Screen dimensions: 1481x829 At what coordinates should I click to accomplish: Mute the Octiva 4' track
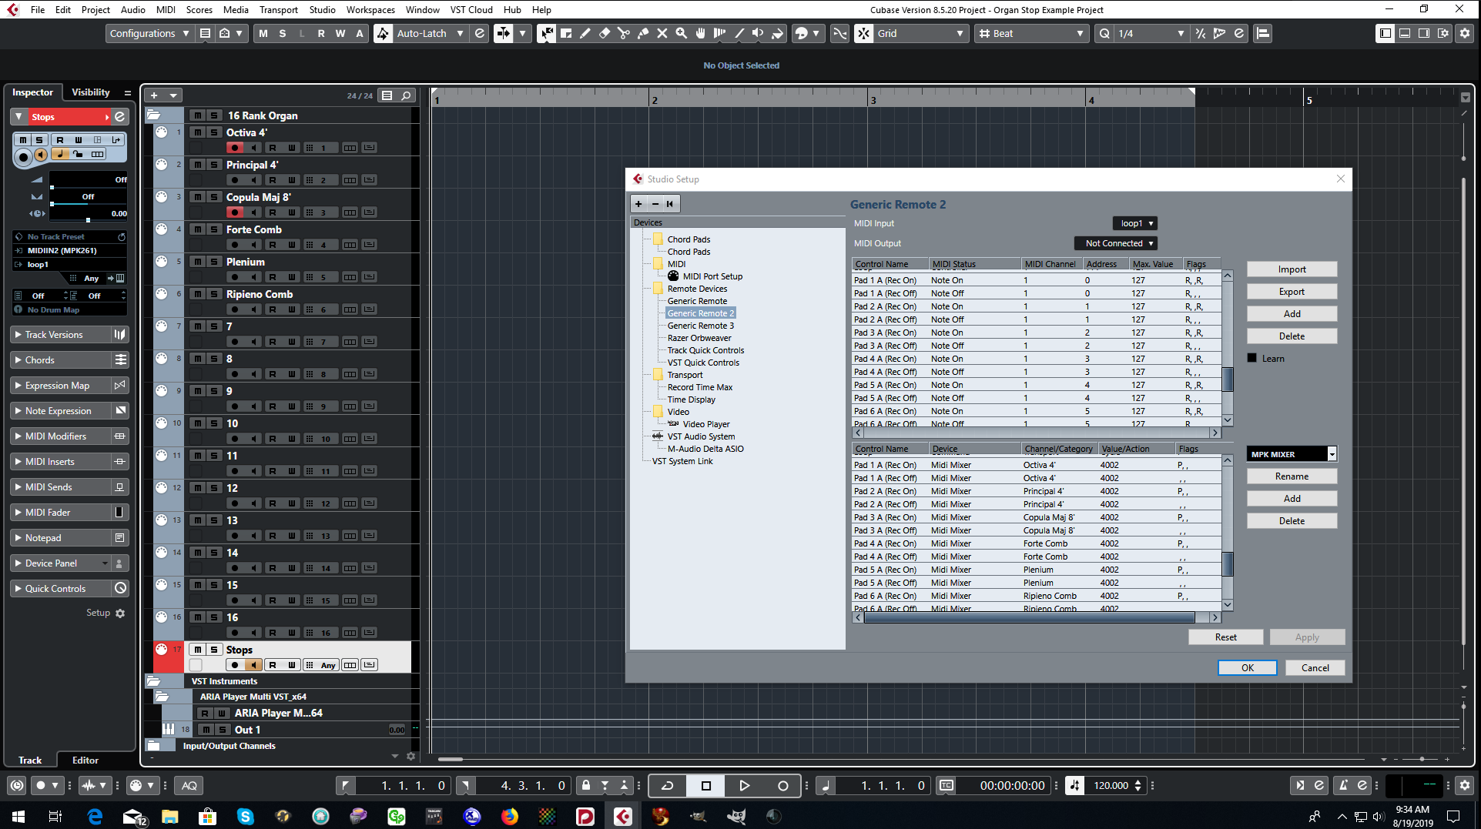pyautogui.click(x=198, y=132)
